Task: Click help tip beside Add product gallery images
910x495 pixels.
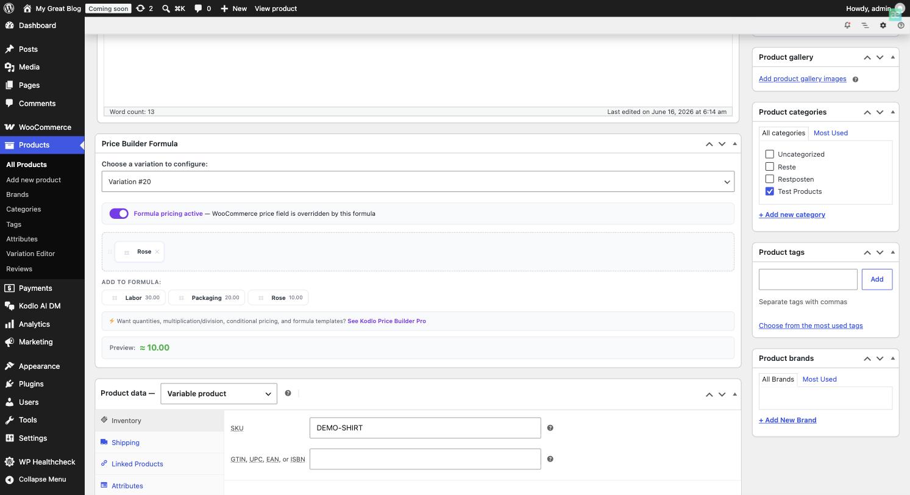Action: click(855, 79)
